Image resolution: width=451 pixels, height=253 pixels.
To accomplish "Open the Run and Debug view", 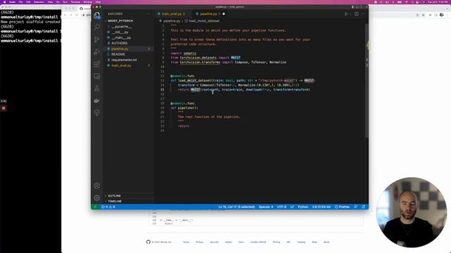I will pos(97,51).
